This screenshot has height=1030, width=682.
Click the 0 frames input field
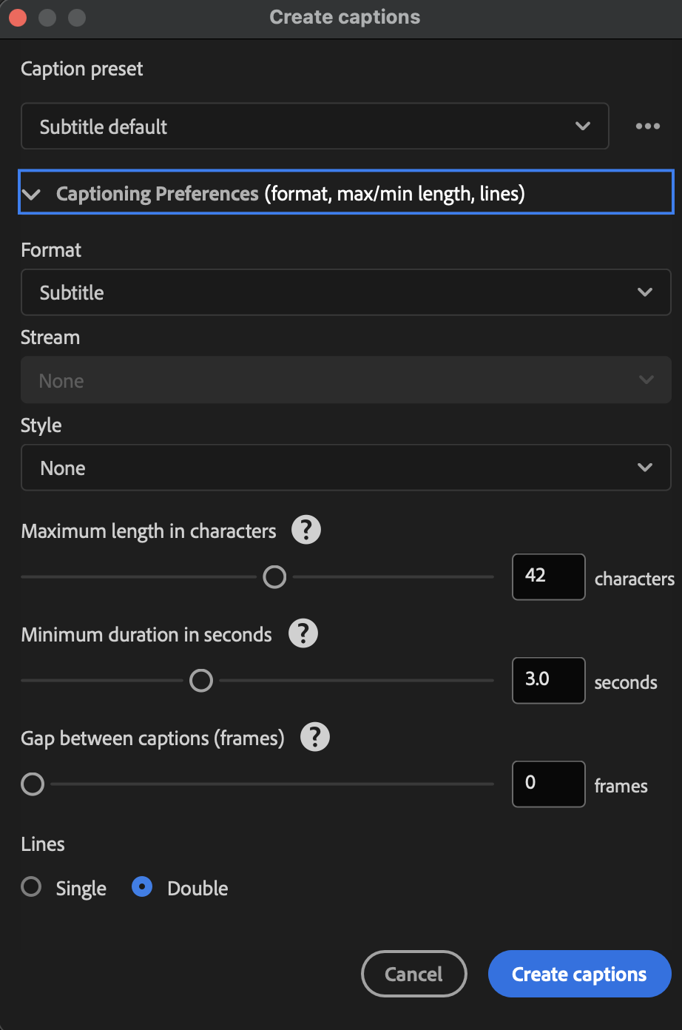pyautogui.click(x=548, y=784)
